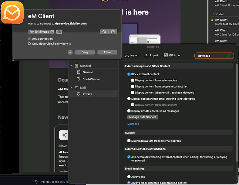The image size is (239, 185).
Task: Click the Allow button
Action: (107, 52)
